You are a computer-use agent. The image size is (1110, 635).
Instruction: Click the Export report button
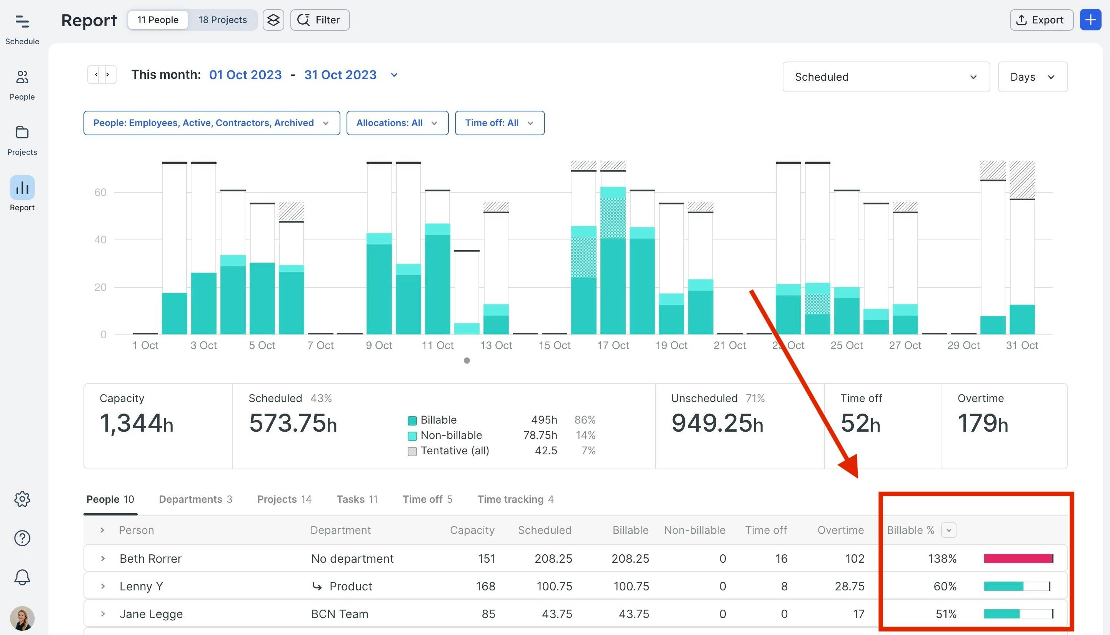pyautogui.click(x=1040, y=19)
